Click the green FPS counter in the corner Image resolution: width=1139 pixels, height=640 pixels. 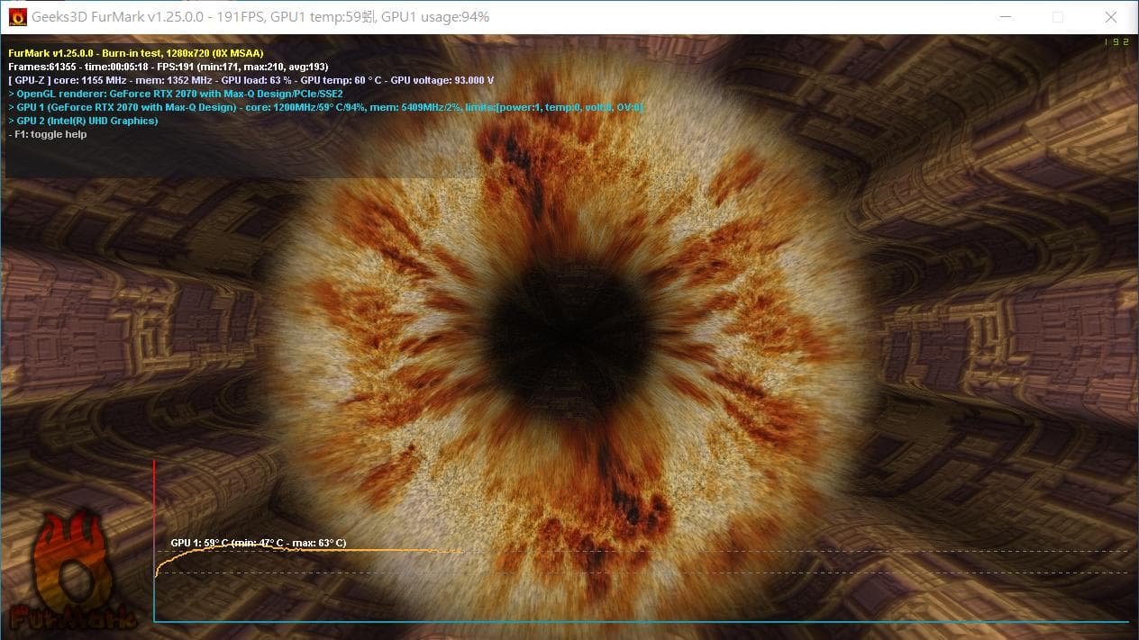click(x=1116, y=42)
